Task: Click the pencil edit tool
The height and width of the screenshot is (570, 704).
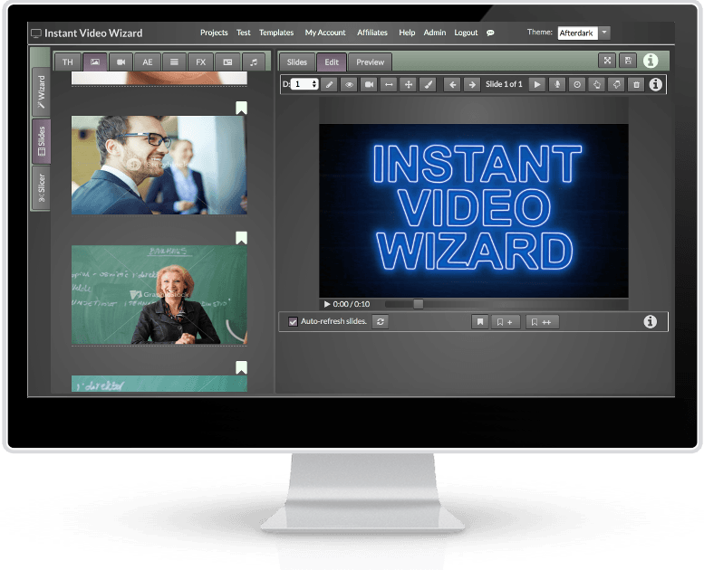Action: tap(330, 84)
